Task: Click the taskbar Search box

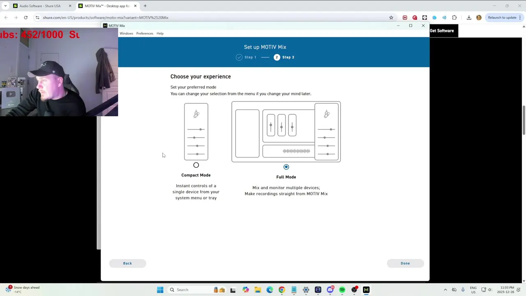Action: 197,290
